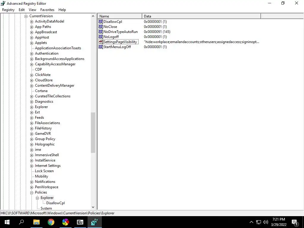This screenshot has width=304, height=228.
Task: Click the Advanced Registry Editor taskbar icon
Action: [95, 222]
